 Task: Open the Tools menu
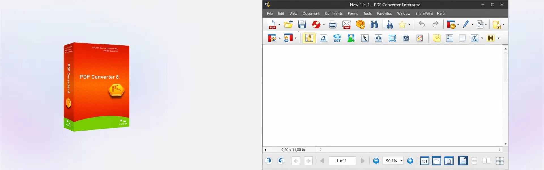coord(367,14)
